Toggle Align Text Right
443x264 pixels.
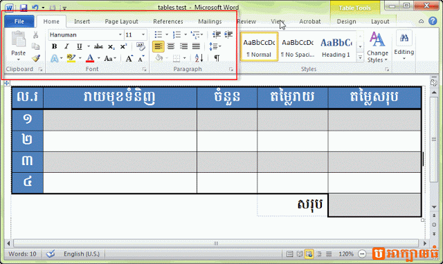coord(183,46)
